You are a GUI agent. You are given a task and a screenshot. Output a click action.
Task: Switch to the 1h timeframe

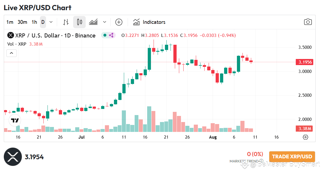tap(34, 22)
